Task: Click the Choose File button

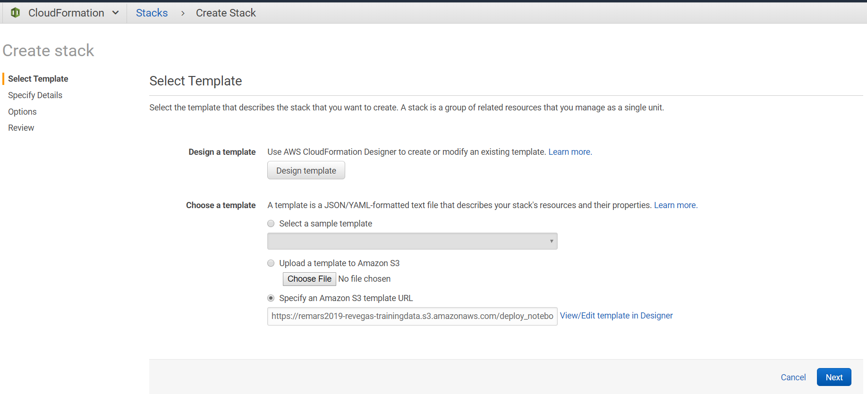Action: point(309,279)
